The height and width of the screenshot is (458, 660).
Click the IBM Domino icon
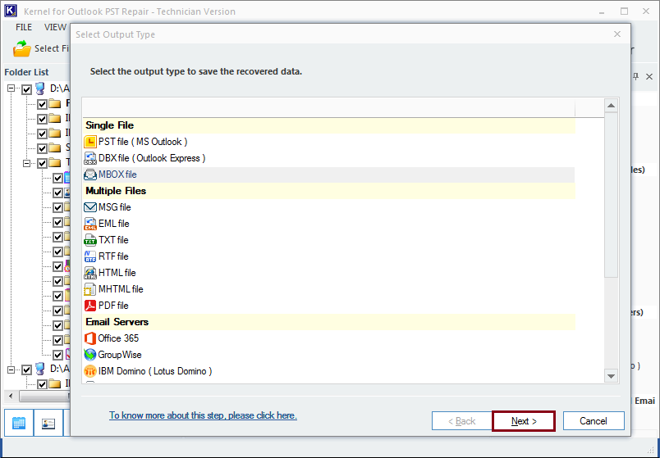tap(90, 371)
